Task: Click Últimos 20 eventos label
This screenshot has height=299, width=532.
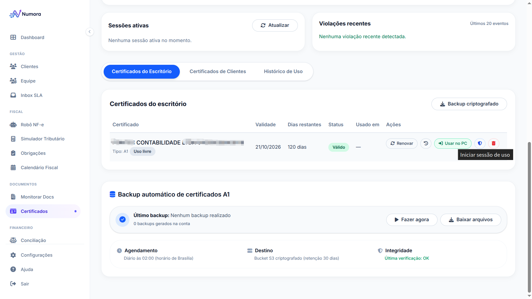Action: click(x=489, y=24)
